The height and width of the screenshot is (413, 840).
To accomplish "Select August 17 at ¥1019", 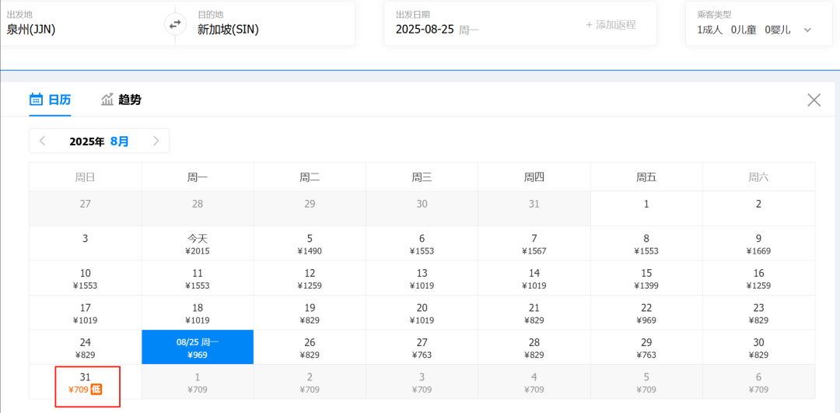I will [x=86, y=313].
